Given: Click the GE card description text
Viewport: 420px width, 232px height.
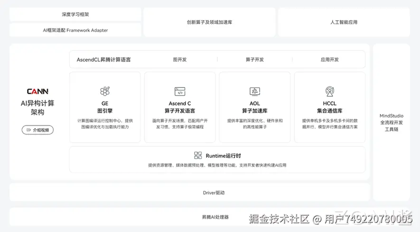Looking at the screenshot, I should point(105,124).
